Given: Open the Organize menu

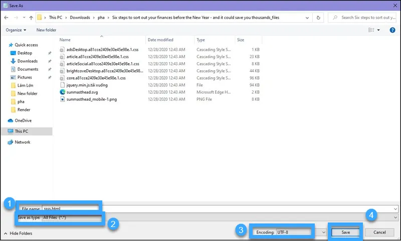Looking at the screenshot, I should [16, 30].
